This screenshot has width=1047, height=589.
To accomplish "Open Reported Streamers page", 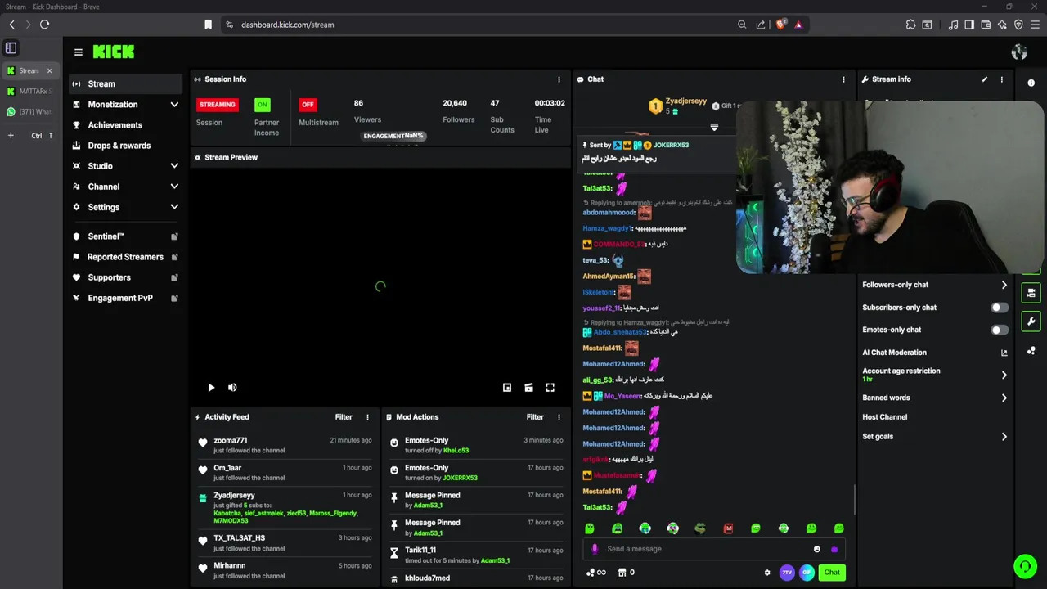I will tap(125, 257).
